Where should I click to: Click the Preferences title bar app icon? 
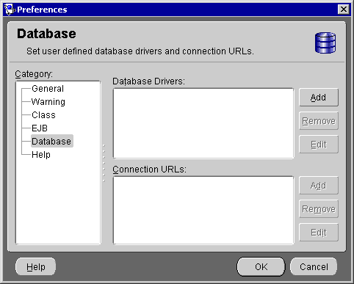pos(10,10)
